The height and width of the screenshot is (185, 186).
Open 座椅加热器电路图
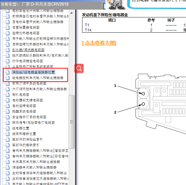coord(26,33)
